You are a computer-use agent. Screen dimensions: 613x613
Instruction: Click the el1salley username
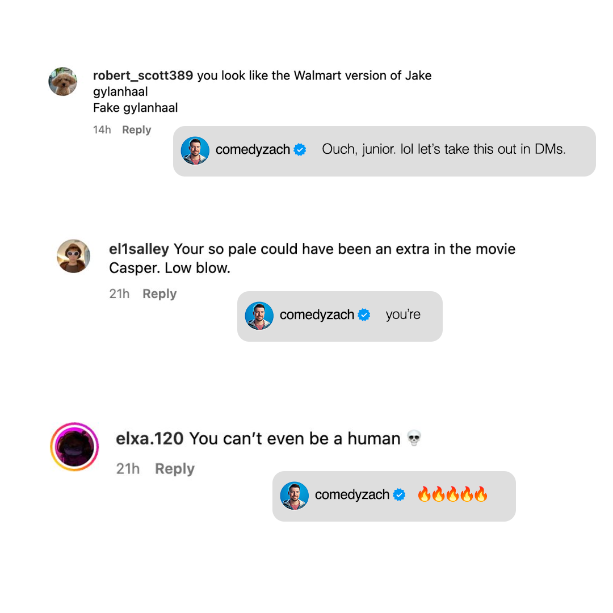[139, 249]
